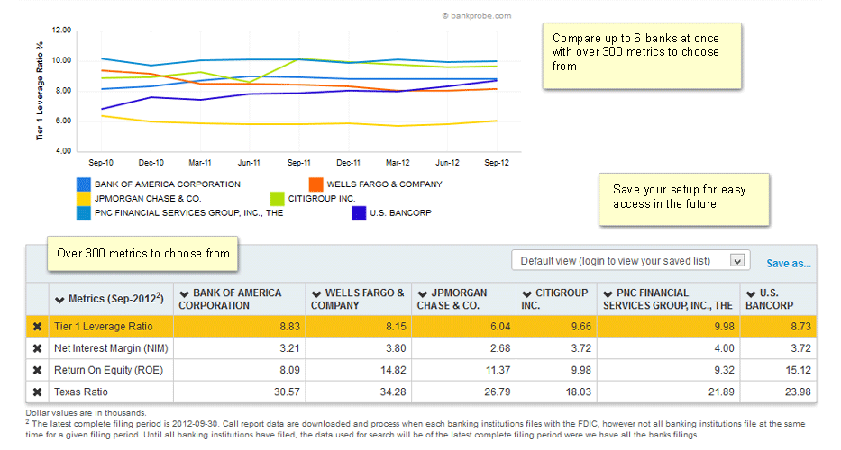Expand the Bank of America column menu
The height and width of the screenshot is (450, 841).
point(184,293)
